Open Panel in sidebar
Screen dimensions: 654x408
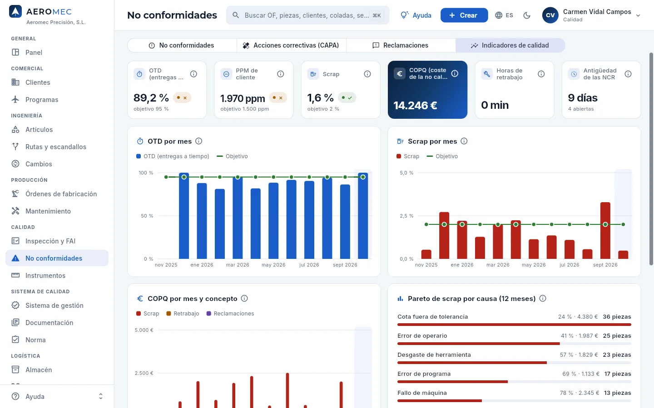tap(57, 53)
